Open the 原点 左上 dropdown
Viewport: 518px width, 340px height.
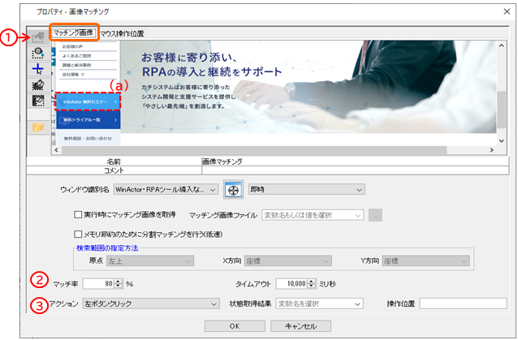click(150, 261)
